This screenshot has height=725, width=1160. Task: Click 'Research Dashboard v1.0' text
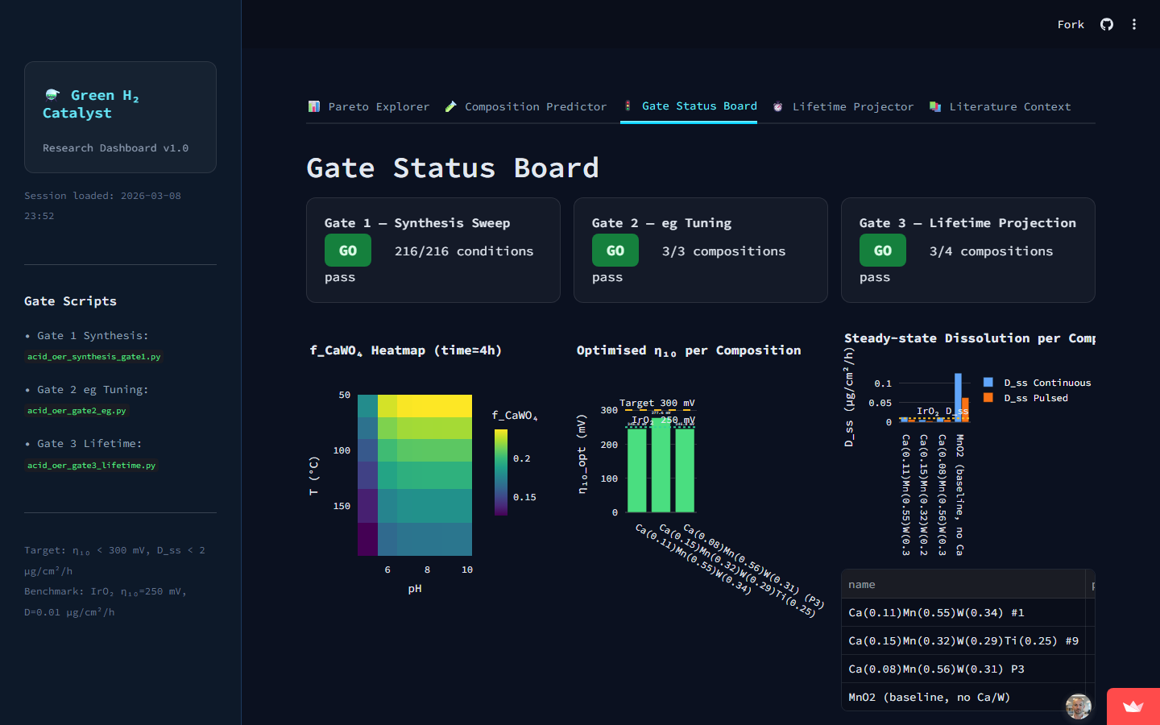coord(115,148)
